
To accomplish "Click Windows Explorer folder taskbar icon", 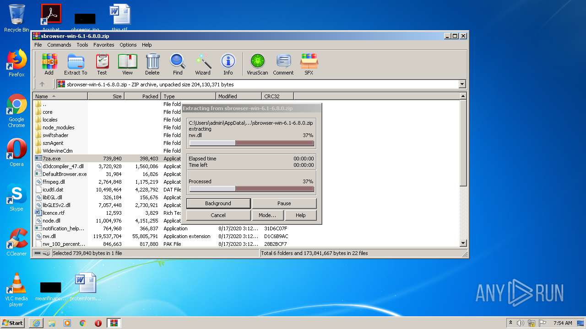I will [52, 323].
